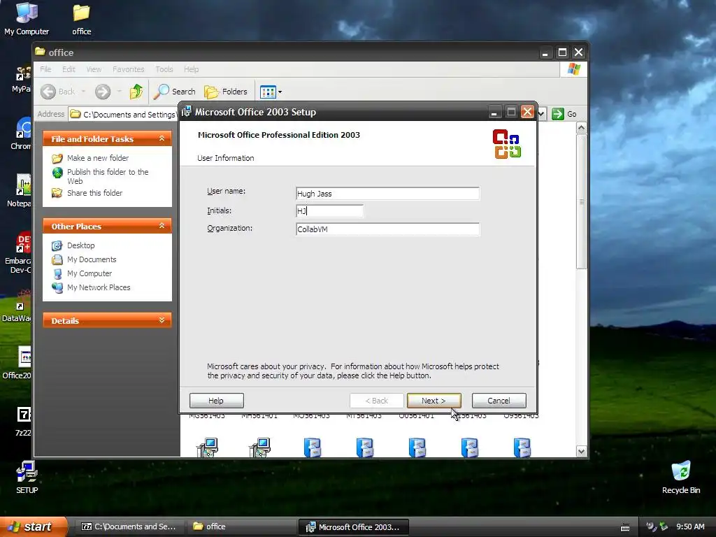The image size is (716, 537).
Task: Click Next in Office Setup
Action: pyautogui.click(x=434, y=401)
